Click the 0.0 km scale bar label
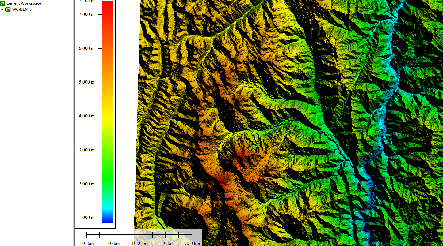Viewport: 443px width, 246px height. tap(87, 244)
